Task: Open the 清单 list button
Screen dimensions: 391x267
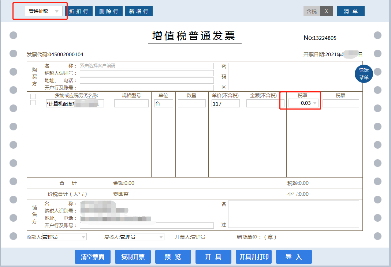Action: tap(350, 11)
